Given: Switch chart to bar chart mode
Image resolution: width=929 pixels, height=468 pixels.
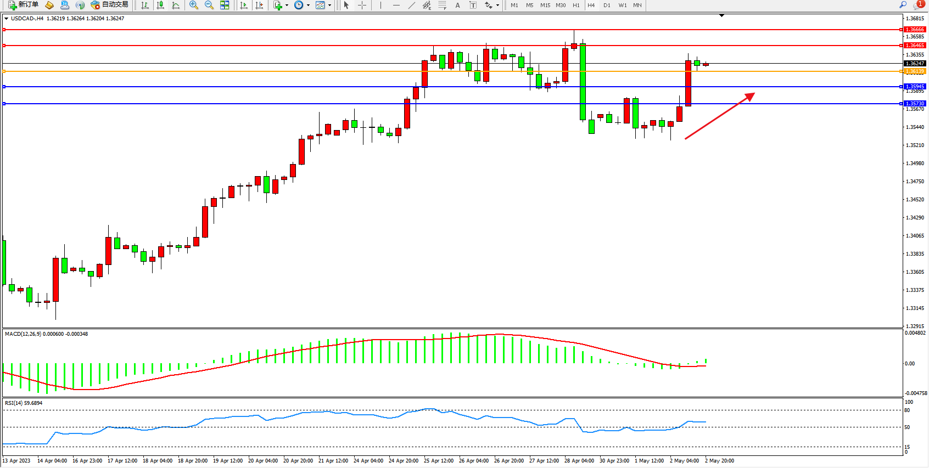Looking at the screenshot, I should pos(145,5).
